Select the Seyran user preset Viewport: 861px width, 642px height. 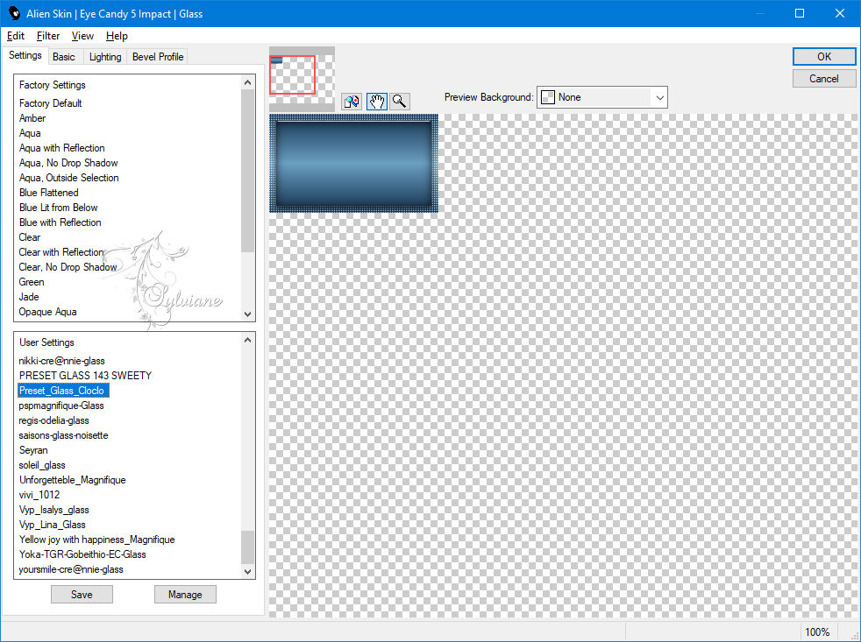33,450
